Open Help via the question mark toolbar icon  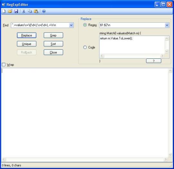click(44, 11)
